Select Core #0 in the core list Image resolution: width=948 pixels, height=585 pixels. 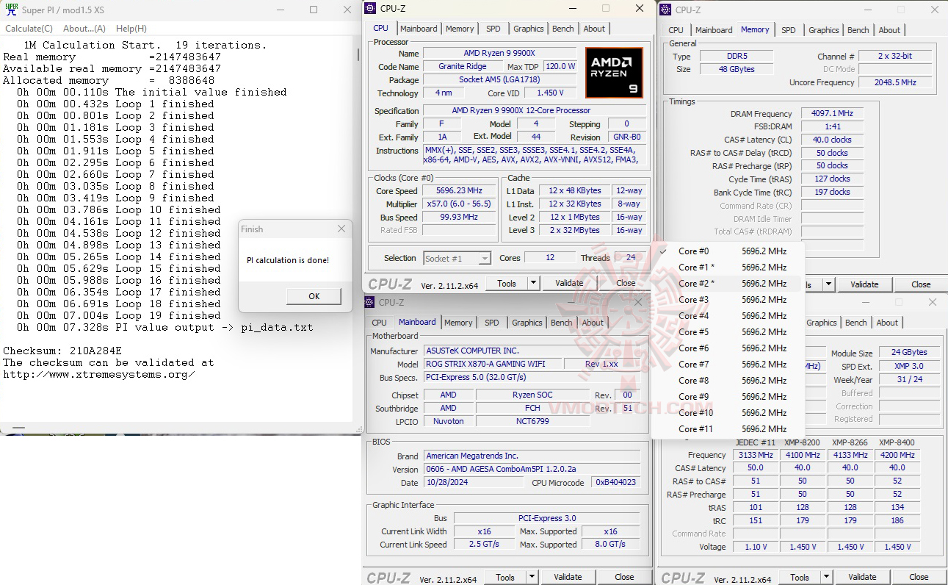tap(728, 251)
